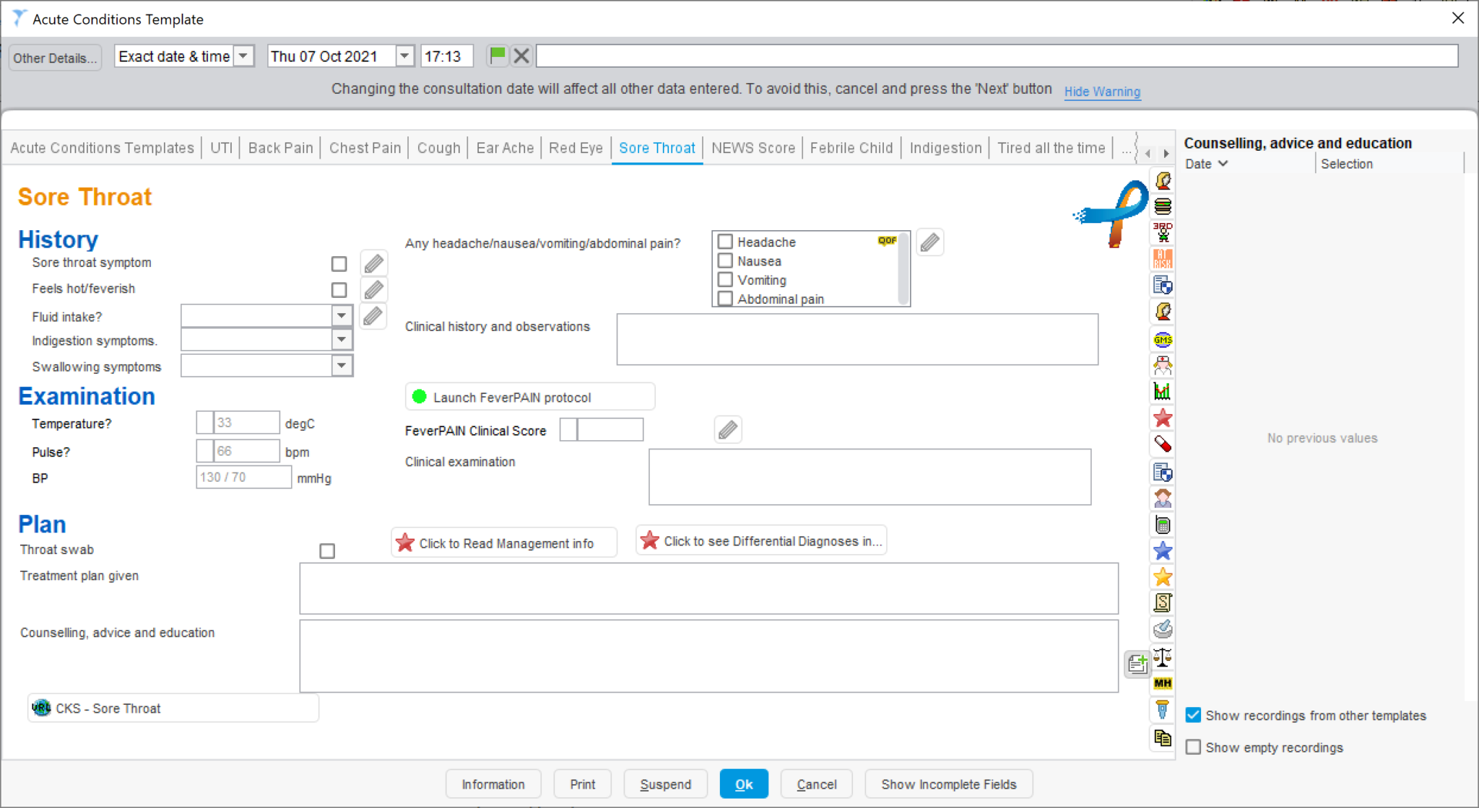The width and height of the screenshot is (1479, 808).
Task: Open the chart/graph results icon
Action: click(1163, 392)
